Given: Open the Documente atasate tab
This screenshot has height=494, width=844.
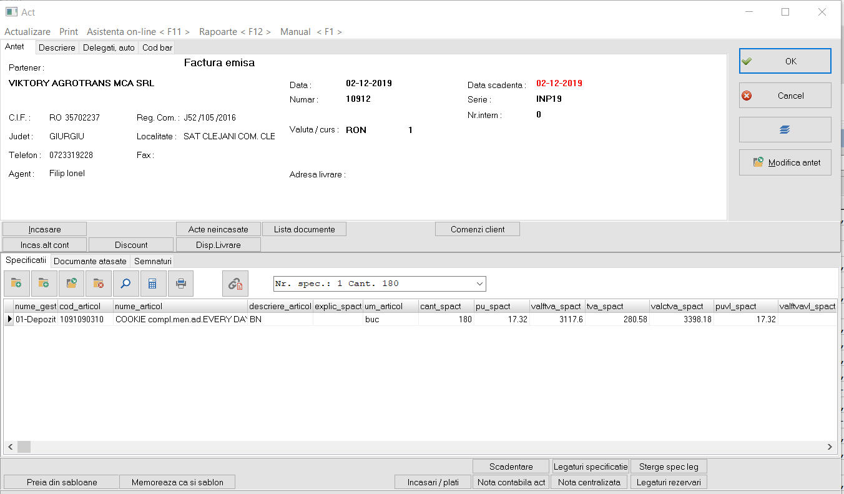Looking at the screenshot, I should pos(90,261).
